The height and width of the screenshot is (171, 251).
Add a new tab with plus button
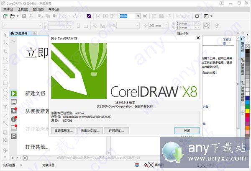[35, 34]
